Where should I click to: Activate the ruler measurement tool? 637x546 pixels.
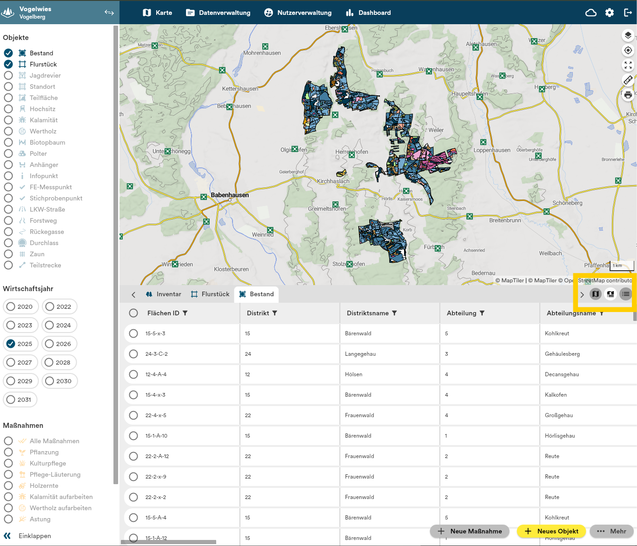tap(628, 80)
